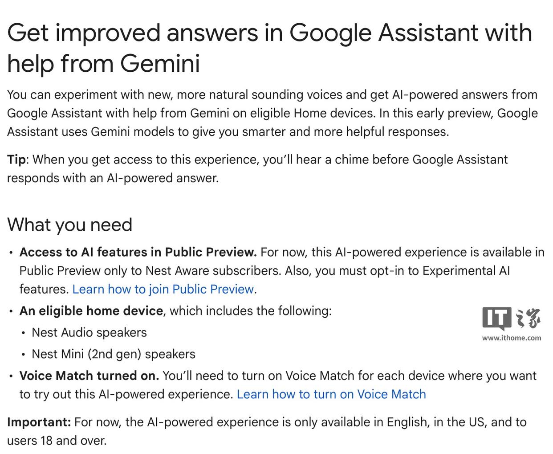Click the intro paragraph about natural sounding voices
The width and height of the screenshot is (553, 454).
click(272, 113)
